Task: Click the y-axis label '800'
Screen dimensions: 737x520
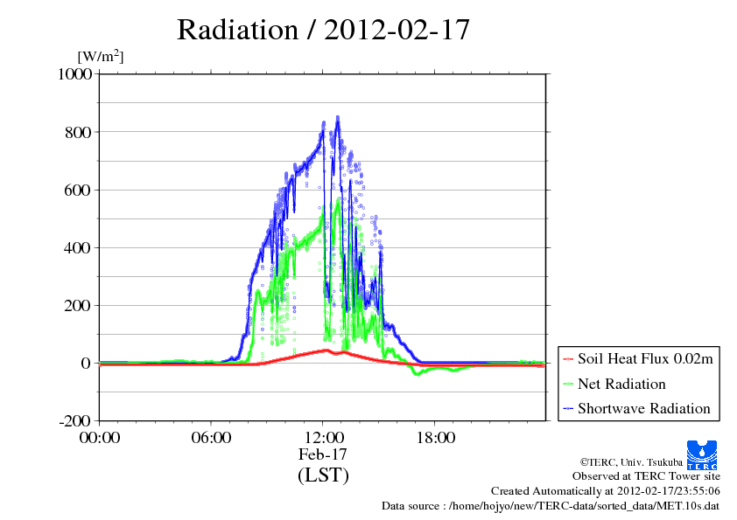Action: point(78,132)
